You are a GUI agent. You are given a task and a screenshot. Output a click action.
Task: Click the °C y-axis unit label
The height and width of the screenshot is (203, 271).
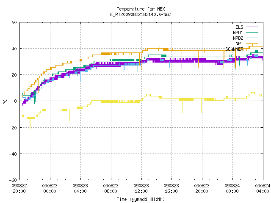click(x=5, y=101)
